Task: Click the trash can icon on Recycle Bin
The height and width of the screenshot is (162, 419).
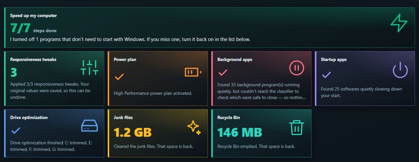Action: coord(297,127)
